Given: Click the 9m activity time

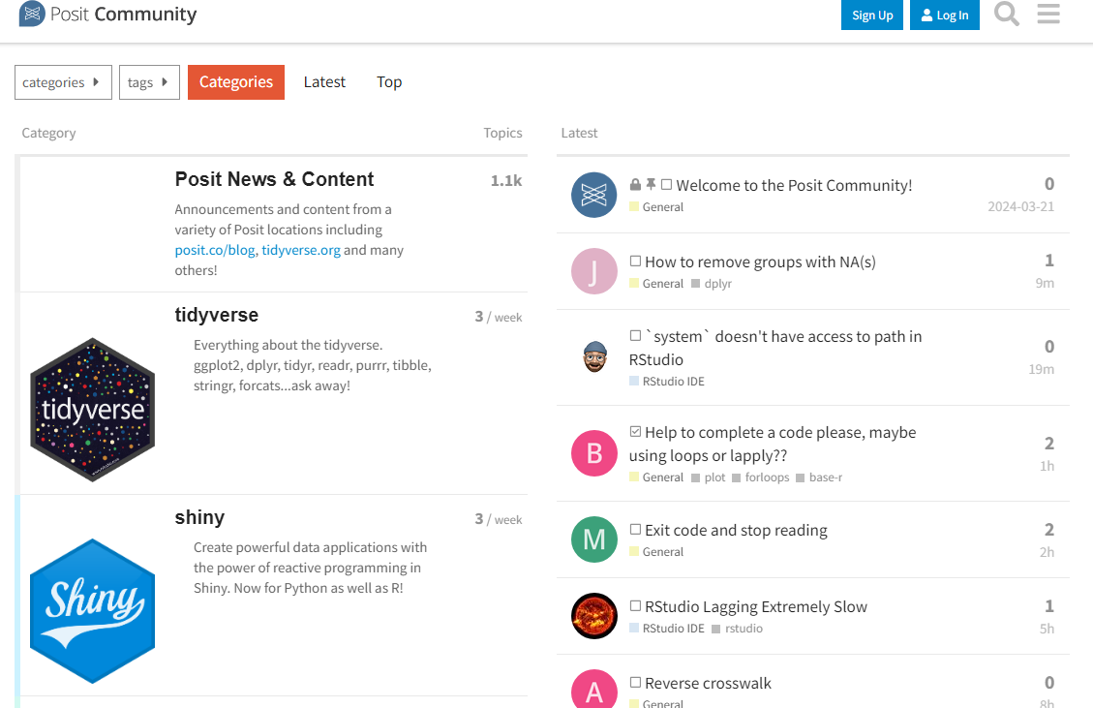Looking at the screenshot, I should pyautogui.click(x=1045, y=283).
